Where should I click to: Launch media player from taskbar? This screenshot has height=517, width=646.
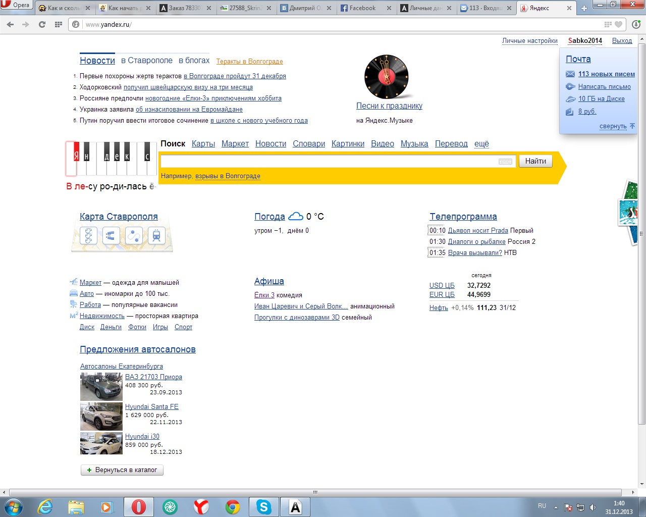coord(107,507)
